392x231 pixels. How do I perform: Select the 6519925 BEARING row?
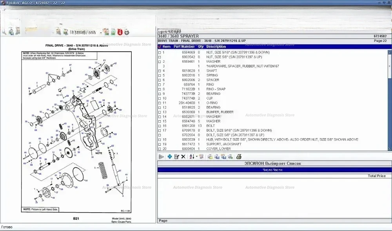point(272,108)
